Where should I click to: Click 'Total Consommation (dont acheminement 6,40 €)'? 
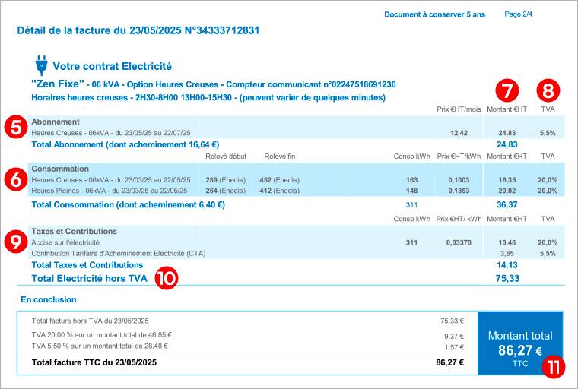(129, 205)
